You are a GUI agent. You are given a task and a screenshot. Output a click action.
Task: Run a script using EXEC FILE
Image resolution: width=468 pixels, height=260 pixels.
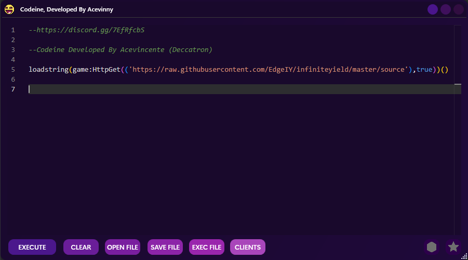pos(207,247)
